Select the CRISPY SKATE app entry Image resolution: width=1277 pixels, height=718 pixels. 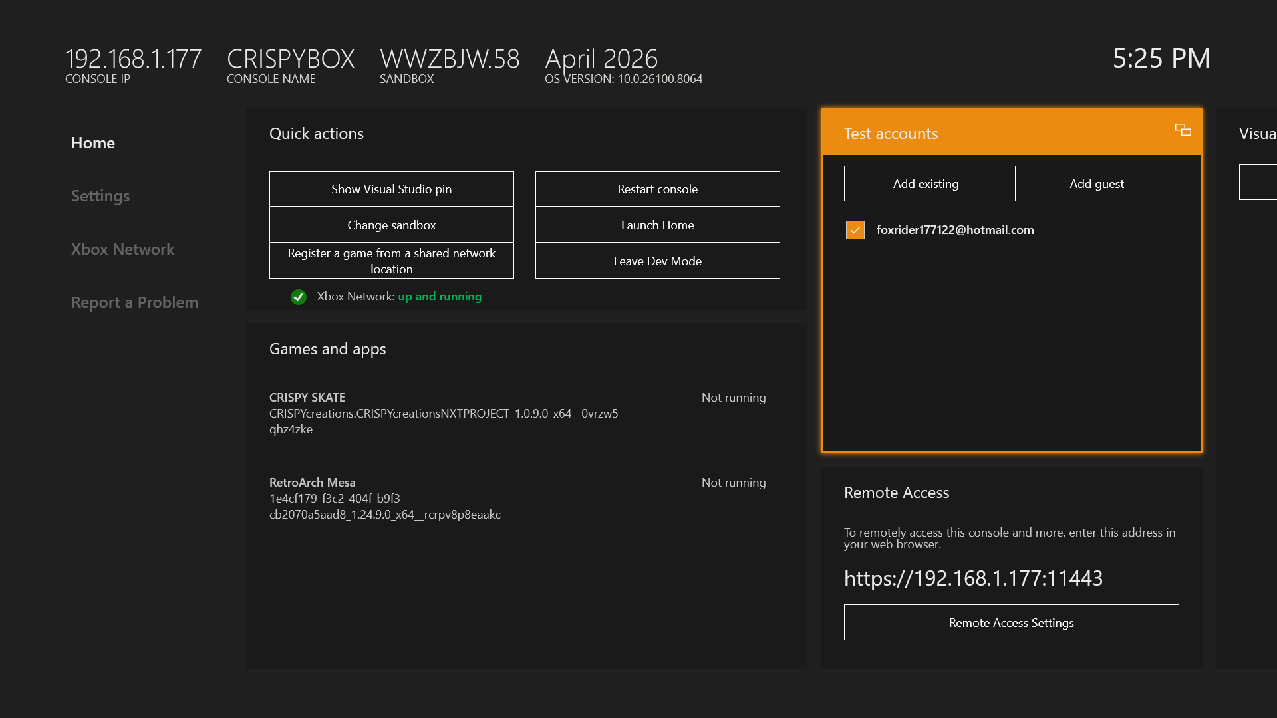(517, 413)
